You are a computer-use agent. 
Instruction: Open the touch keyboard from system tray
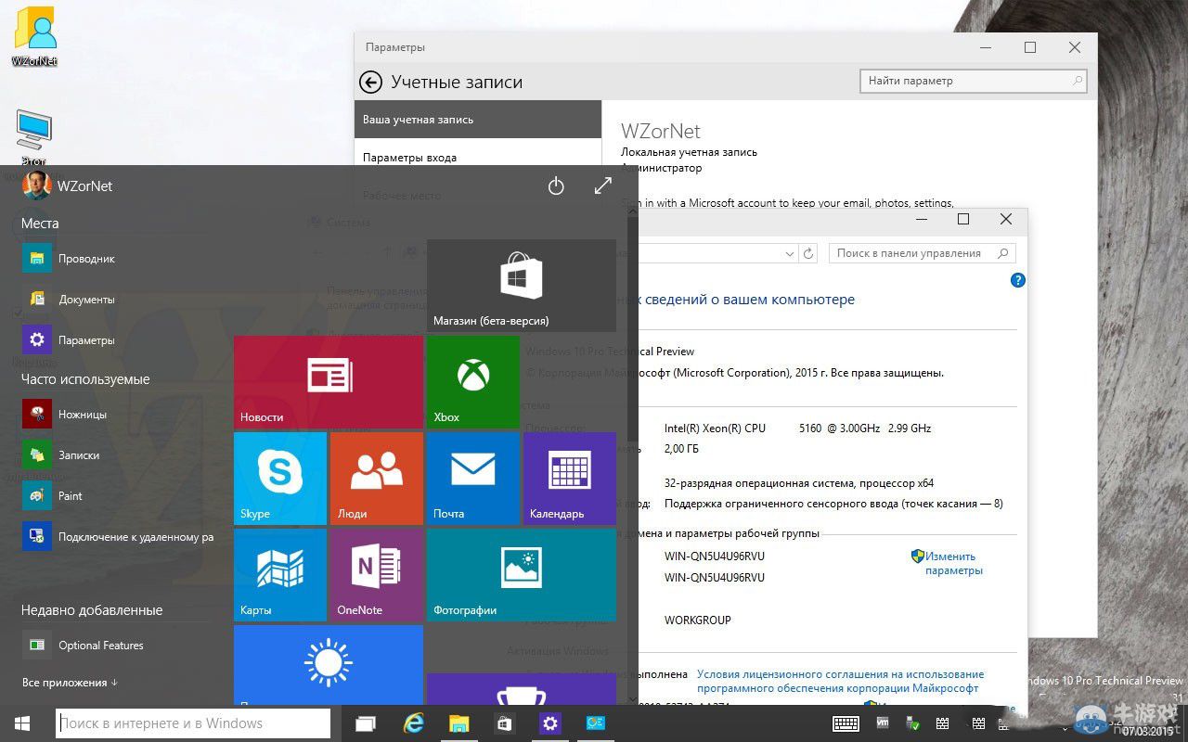pyautogui.click(x=846, y=723)
